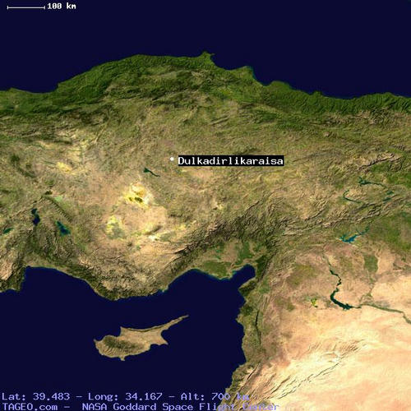Screen dimensions: 411x411
Task: Click the NASA Goddard Space Flight Center credit
Action: (x=180, y=406)
